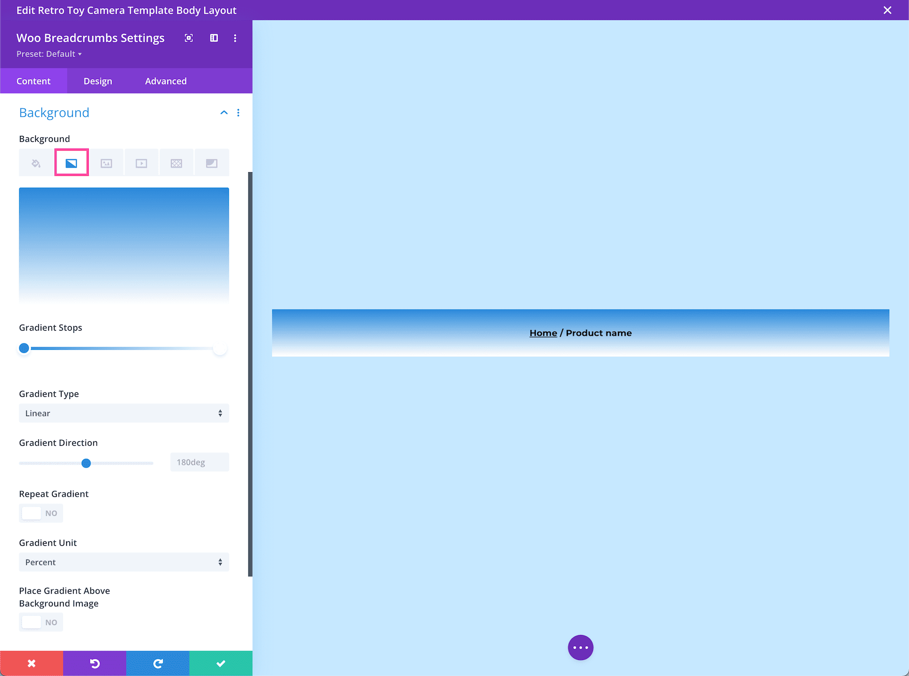Click the expand modal icon in settings header
909x676 pixels.
pyautogui.click(x=189, y=38)
